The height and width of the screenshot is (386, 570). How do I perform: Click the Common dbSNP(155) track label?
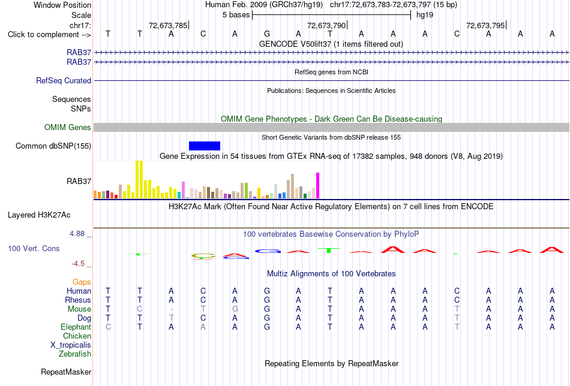(x=53, y=146)
